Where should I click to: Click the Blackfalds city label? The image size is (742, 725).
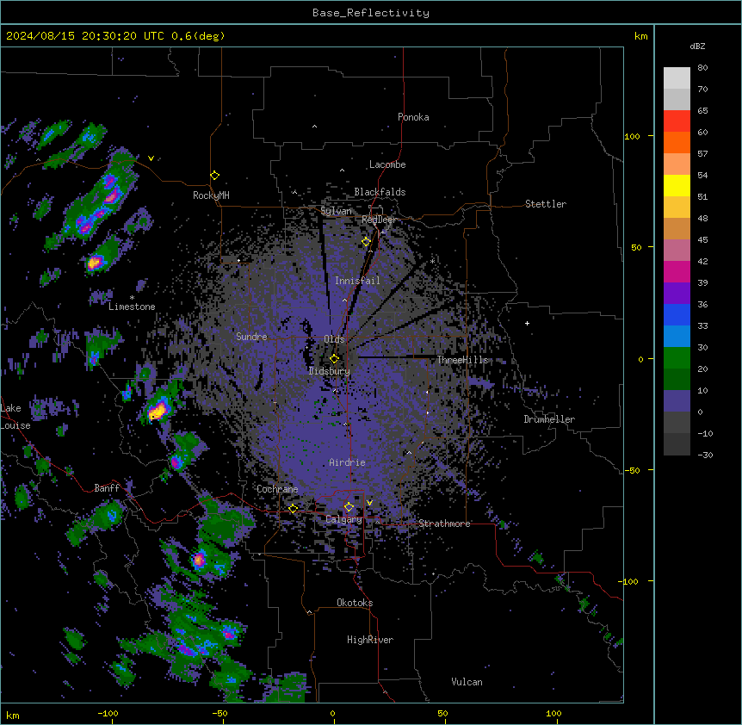[380, 192]
